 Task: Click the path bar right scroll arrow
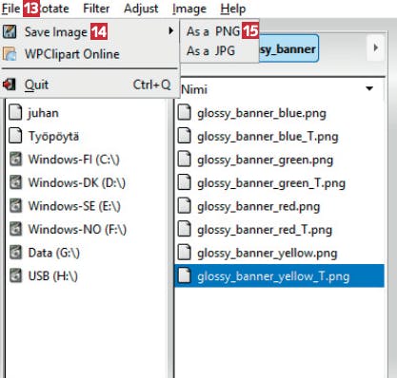[x=376, y=47]
